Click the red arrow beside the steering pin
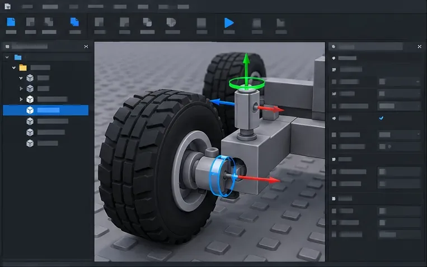 click(271, 109)
